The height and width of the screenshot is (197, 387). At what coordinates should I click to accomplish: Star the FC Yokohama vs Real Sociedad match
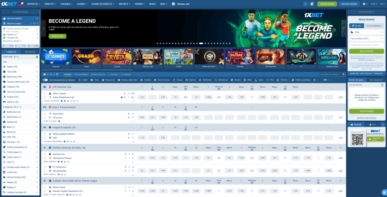tap(45, 171)
